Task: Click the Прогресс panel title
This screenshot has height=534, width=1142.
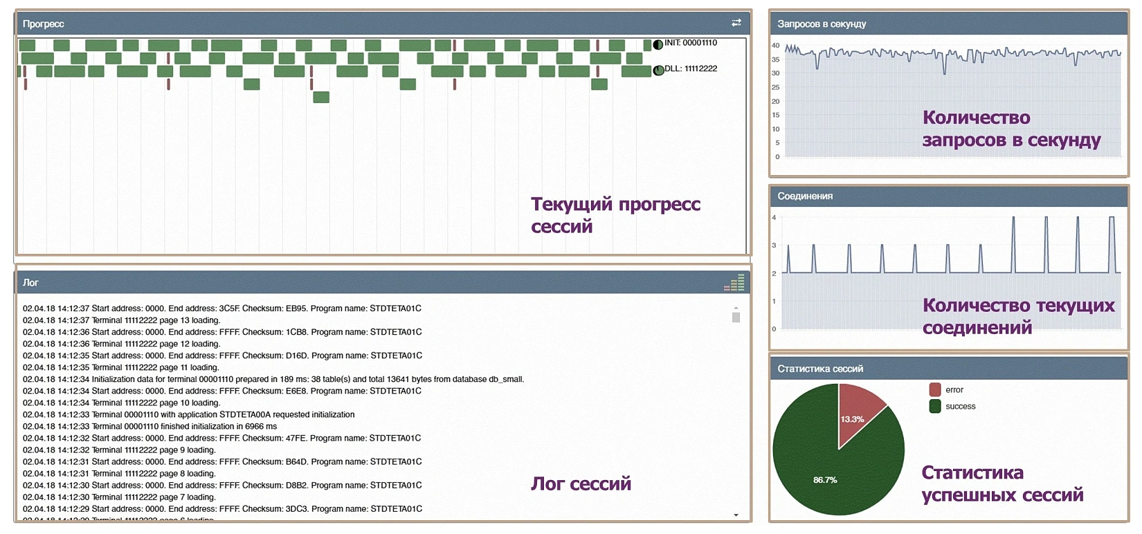Action: pyautogui.click(x=44, y=24)
